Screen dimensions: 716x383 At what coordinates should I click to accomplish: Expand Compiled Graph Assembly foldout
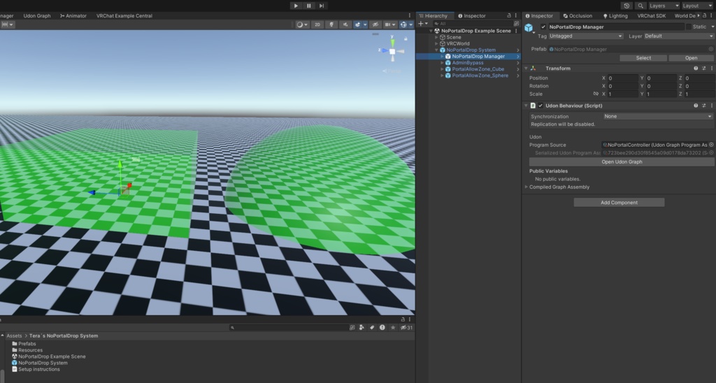coord(526,187)
